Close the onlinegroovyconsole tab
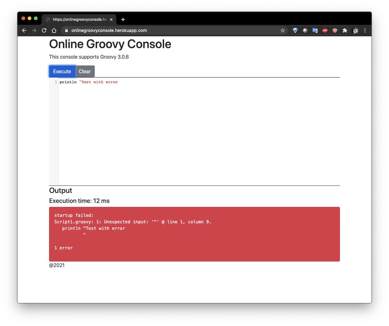 [x=111, y=19]
